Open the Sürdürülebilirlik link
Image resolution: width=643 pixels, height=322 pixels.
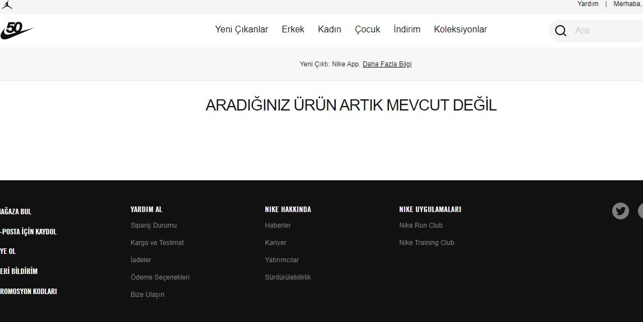288,277
